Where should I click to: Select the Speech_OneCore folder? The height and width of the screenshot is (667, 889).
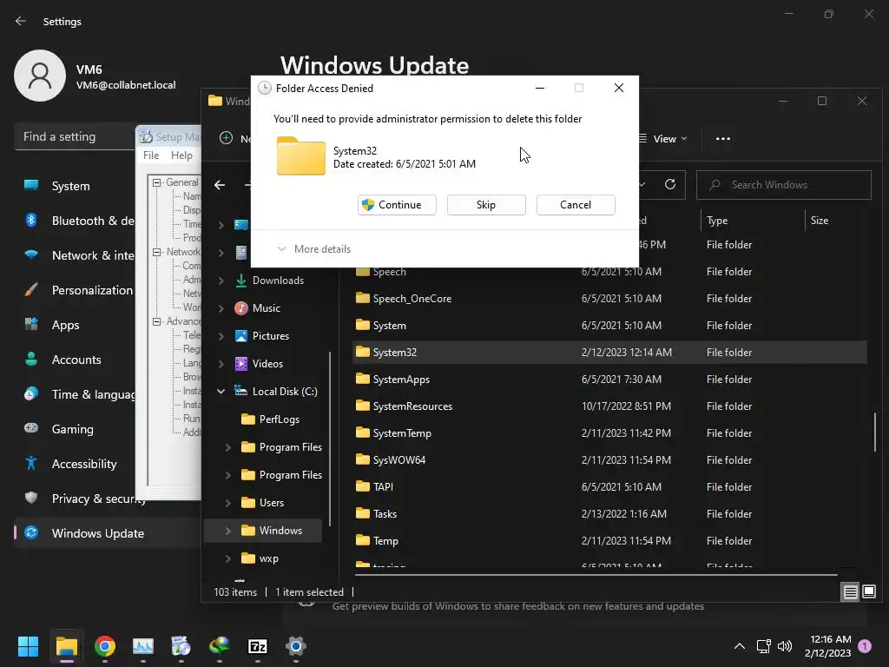tap(609, 299)
